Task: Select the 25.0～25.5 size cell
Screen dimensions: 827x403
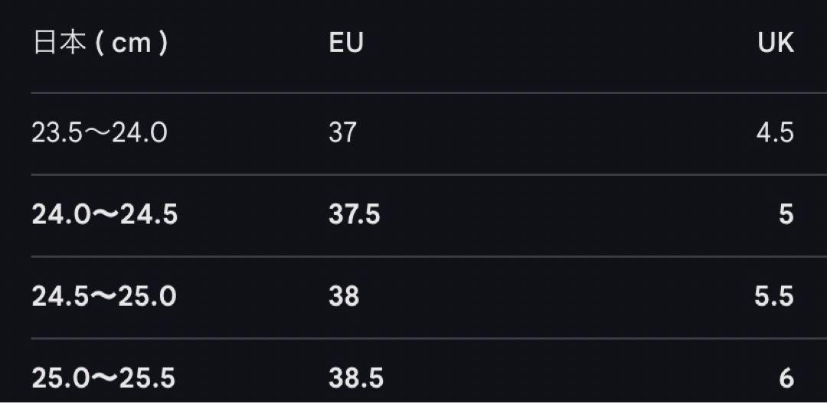Action: [x=103, y=379]
